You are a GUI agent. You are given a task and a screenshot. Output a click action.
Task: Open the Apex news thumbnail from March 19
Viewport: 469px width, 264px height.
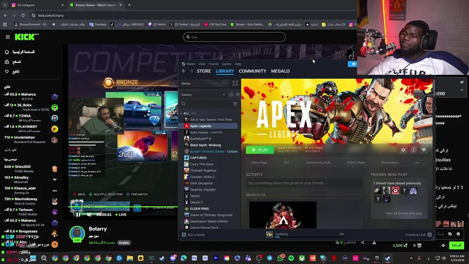[283, 215]
